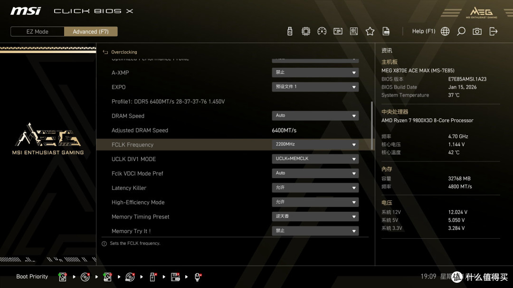Click memory frequency 4800 MT/s value
Viewport: 513px width, 288px height.
[x=460, y=187]
